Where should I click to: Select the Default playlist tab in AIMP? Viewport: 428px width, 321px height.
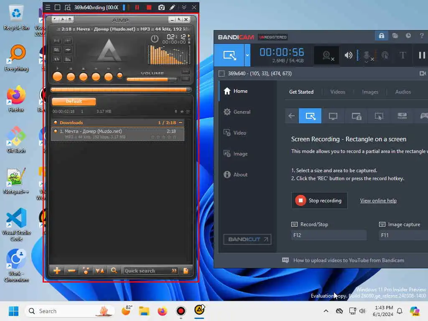coord(74,101)
